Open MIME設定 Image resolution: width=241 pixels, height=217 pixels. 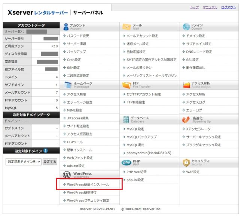coord(74,110)
